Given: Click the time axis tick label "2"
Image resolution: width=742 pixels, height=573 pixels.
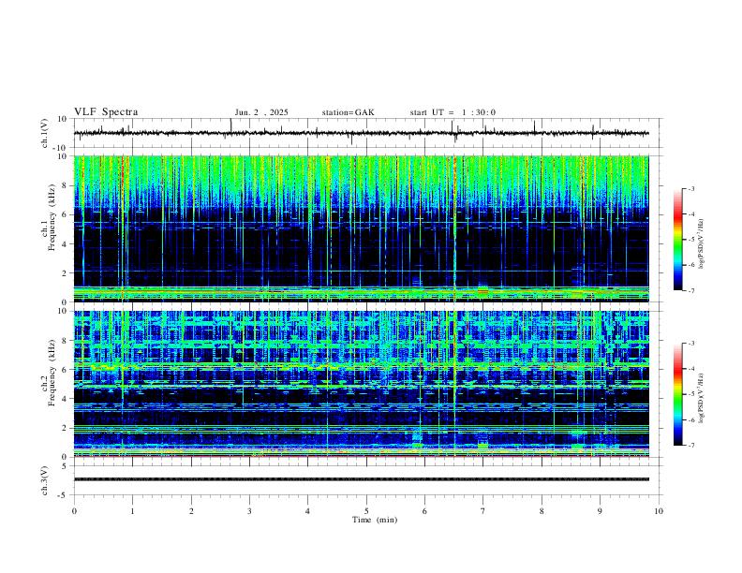Looking at the screenshot, I should tap(191, 511).
